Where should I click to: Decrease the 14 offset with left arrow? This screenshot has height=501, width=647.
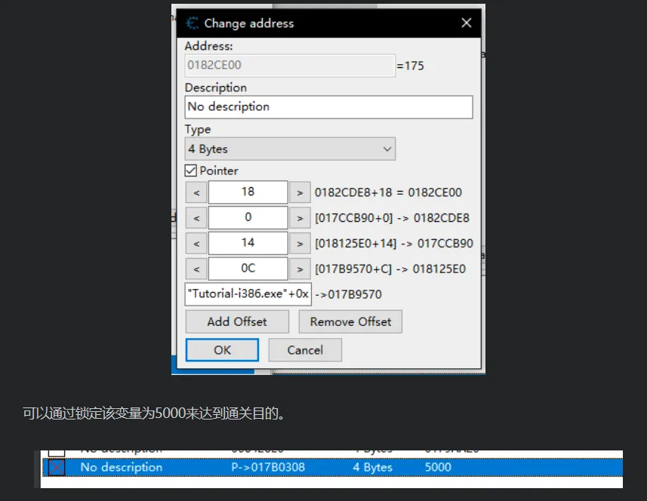point(196,244)
